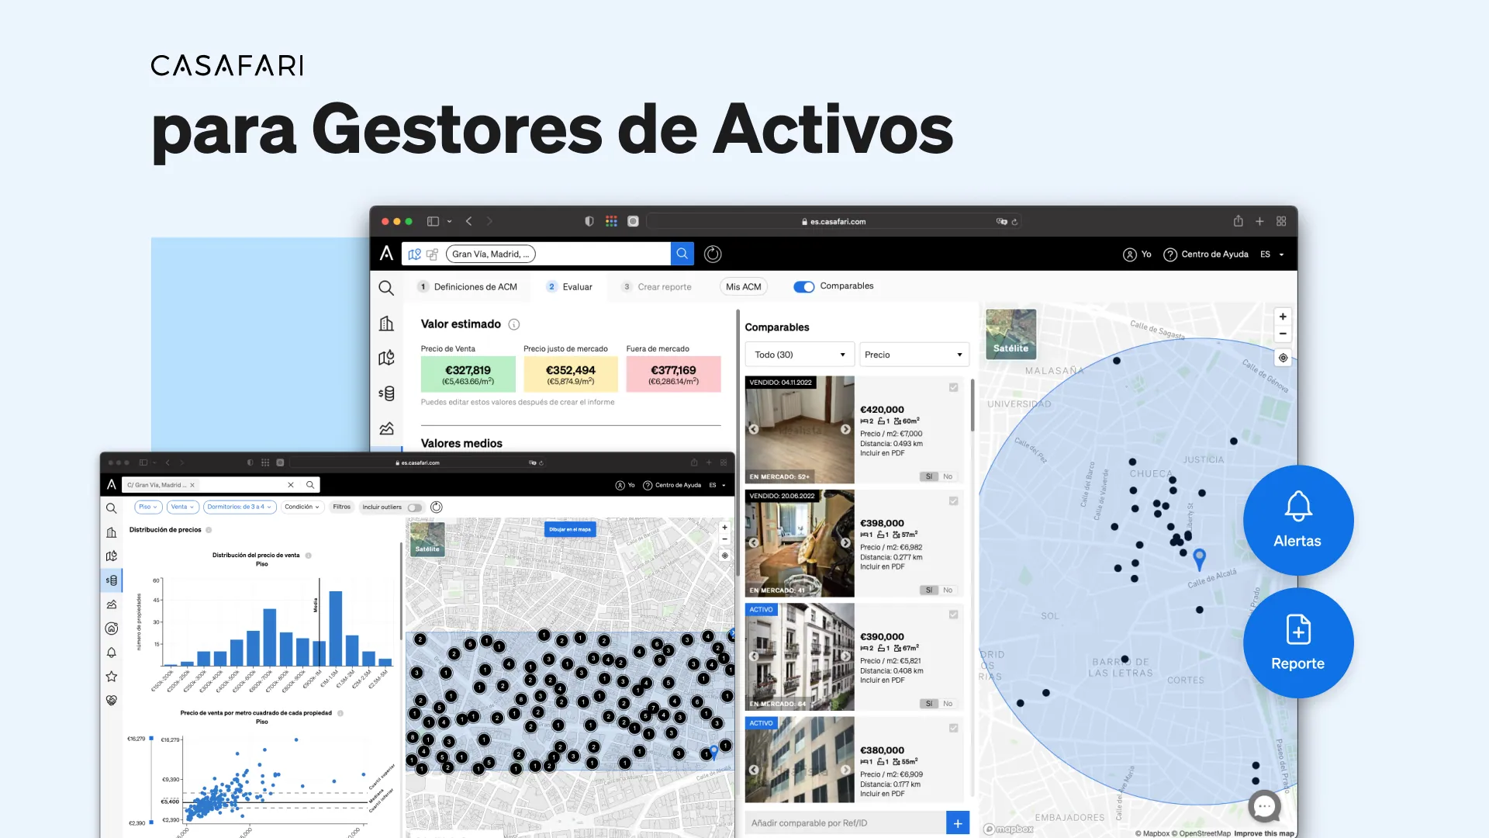Click the blue search button beside Gran Vía field
1489x838 pixels.
[x=682, y=254]
